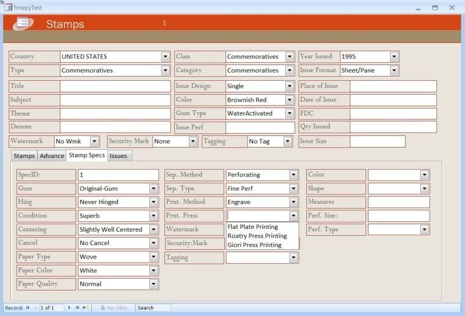Open the Security Mark None dropdown

tap(193, 141)
